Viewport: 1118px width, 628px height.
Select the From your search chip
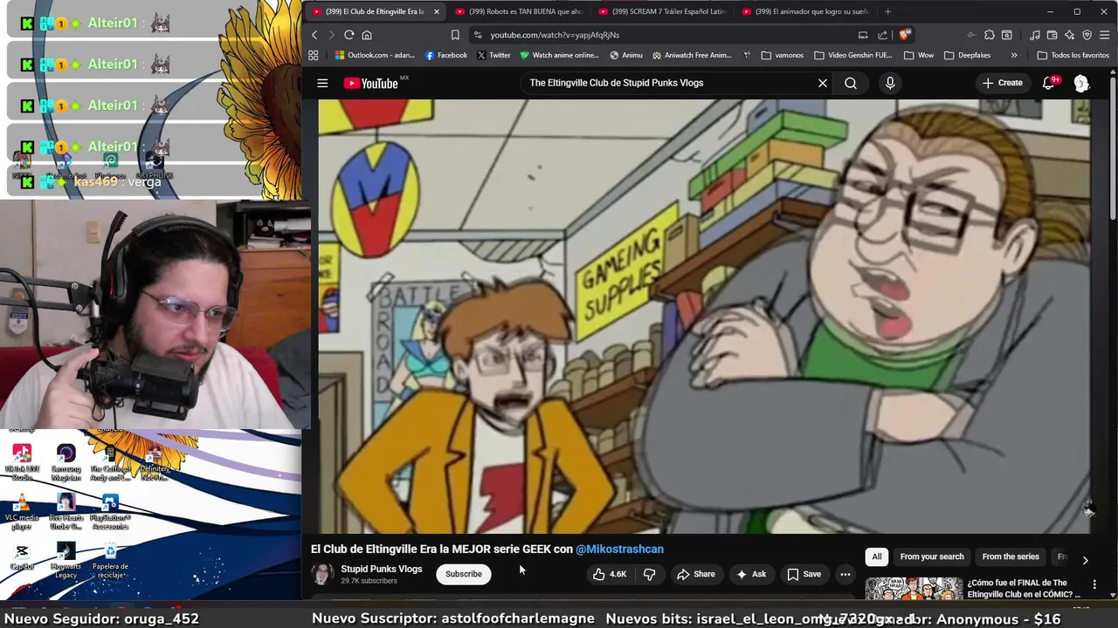(932, 556)
